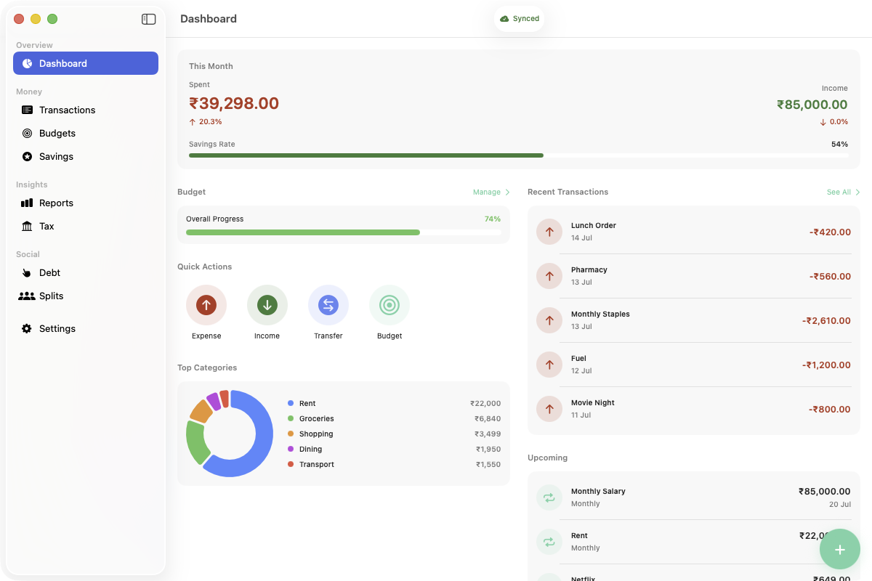
Task: Add a new Expense quick action
Action: tap(206, 305)
